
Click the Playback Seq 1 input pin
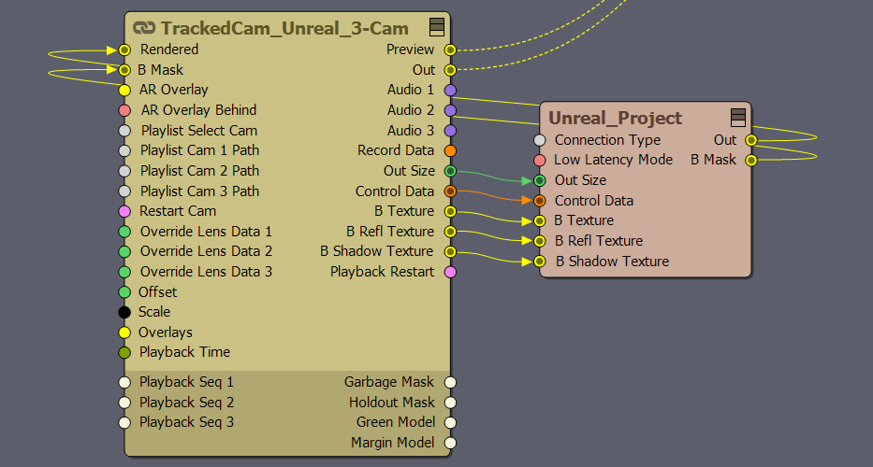click(124, 382)
